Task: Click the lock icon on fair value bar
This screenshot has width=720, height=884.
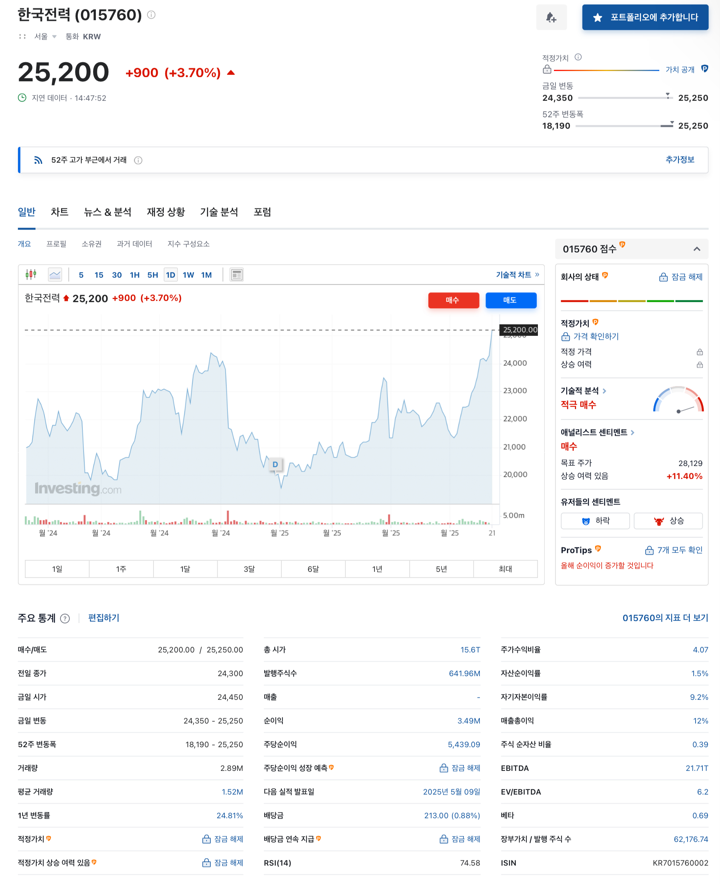Action: point(547,69)
